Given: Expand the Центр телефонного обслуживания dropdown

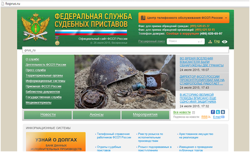Looking at the screenshot, I should tap(184, 18).
